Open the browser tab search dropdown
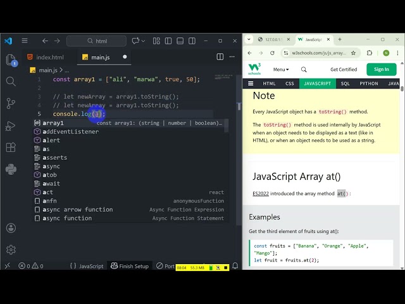 pos(249,39)
